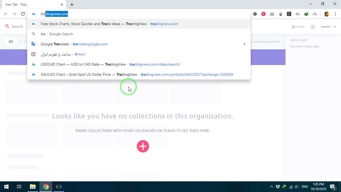Expand the Hamid account dropdown
This screenshot has height=192, width=341.
coord(328,27)
